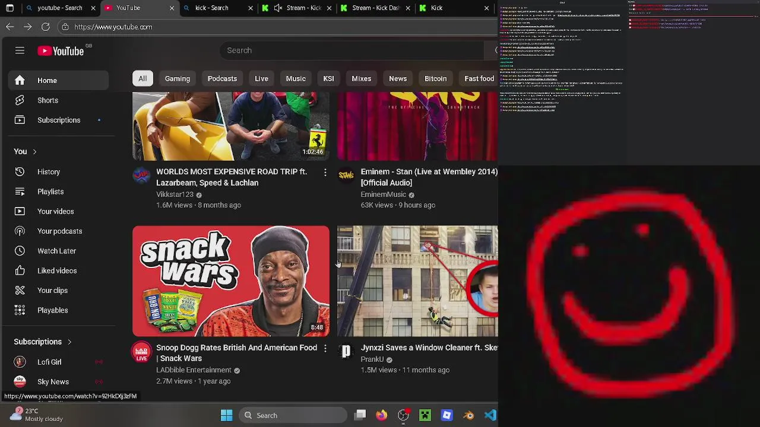This screenshot has width=760, height=427.
Task: Open Firefox from the taskbar
Action: (x=381, y=415)
